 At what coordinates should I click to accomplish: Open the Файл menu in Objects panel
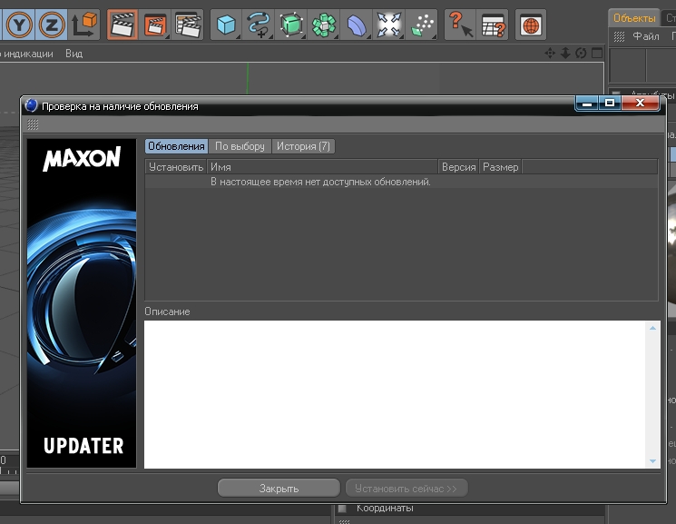pyautogui.click(x=646, y=36)
